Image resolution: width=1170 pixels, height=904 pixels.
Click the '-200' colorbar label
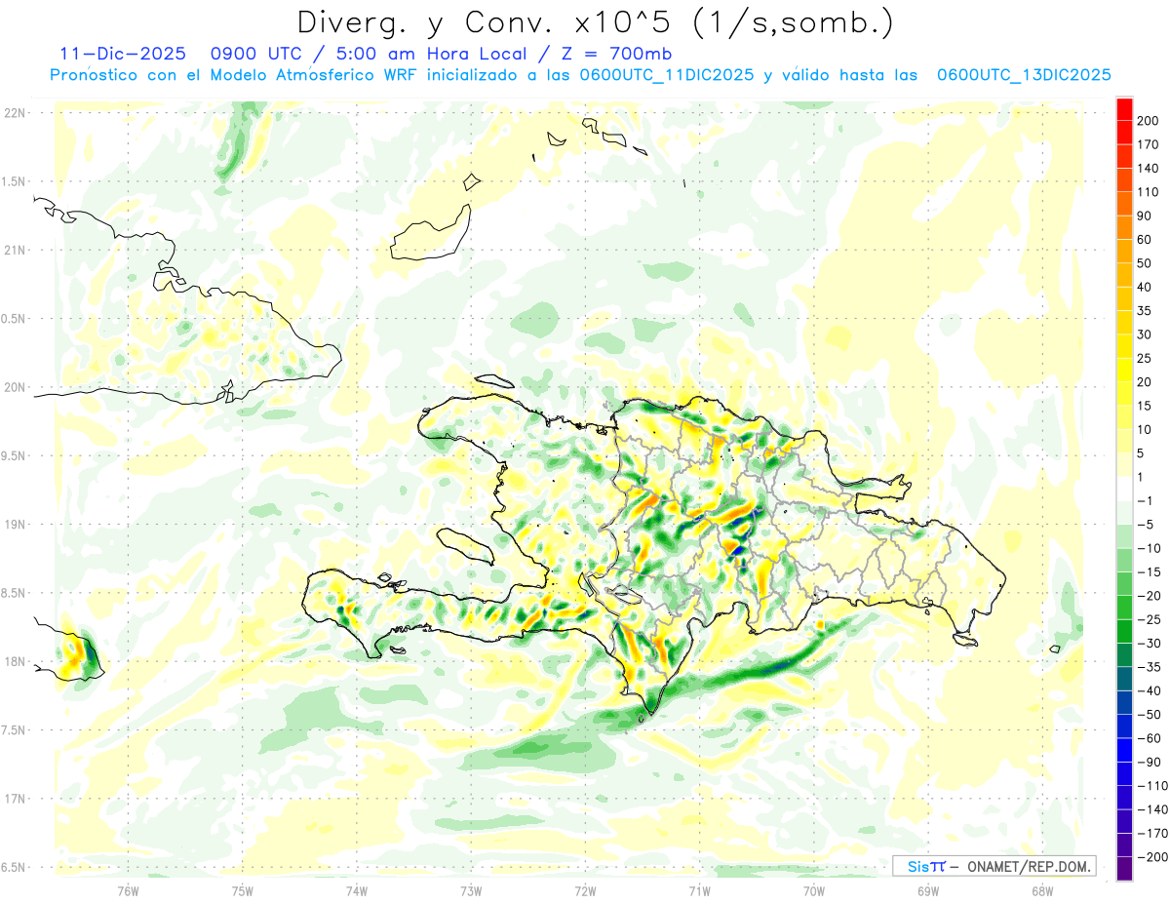tap(1151, 857)
